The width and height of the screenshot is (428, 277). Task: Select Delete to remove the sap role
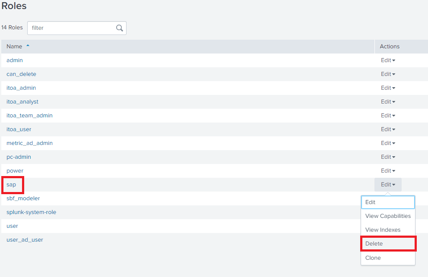[374, 244]
